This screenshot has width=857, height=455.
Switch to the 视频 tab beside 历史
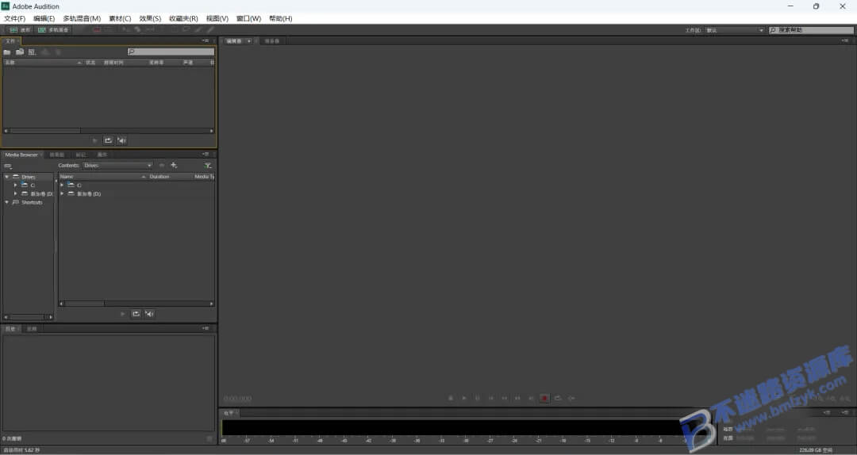click(33, 329)
